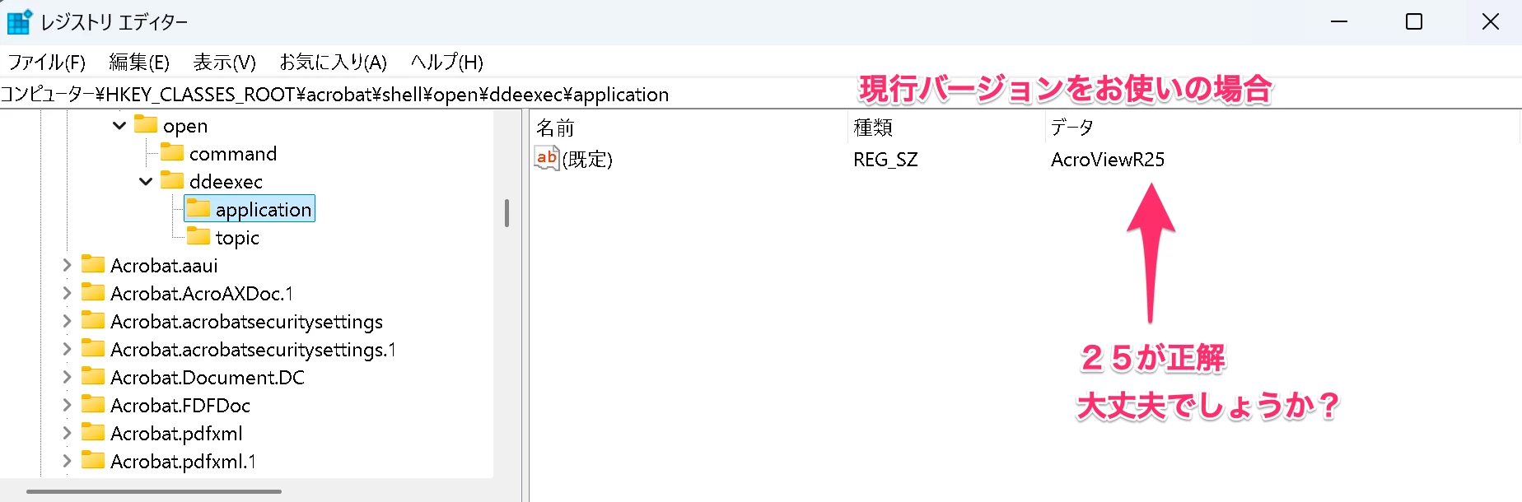Expand the Acrobat.AcroAXDoc.1 key
The image size is (1522, 502).
(67, 293)
